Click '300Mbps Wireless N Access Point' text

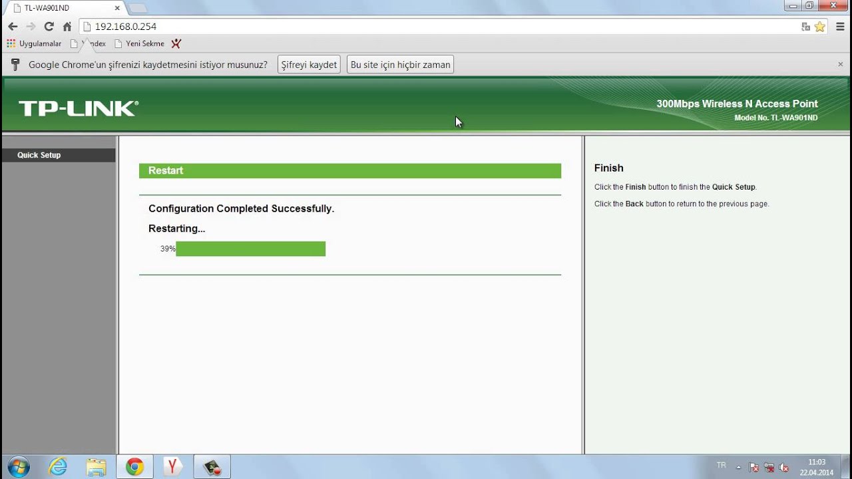[737, 104]
